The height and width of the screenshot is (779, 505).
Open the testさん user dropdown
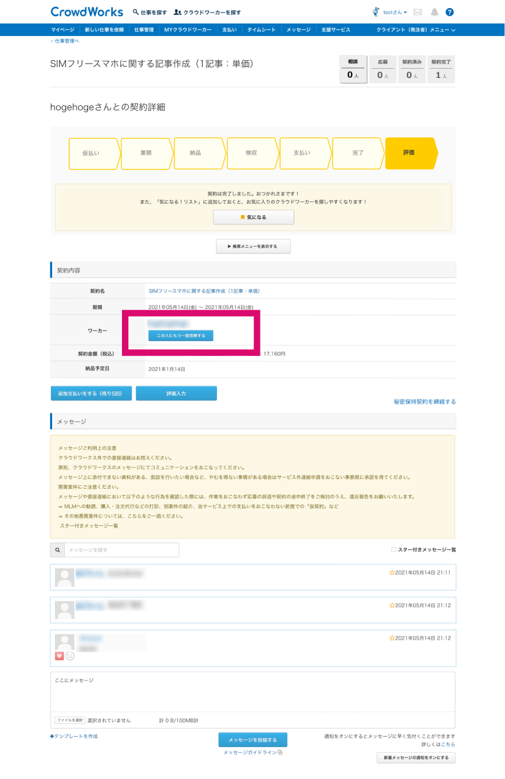[394, 12]
